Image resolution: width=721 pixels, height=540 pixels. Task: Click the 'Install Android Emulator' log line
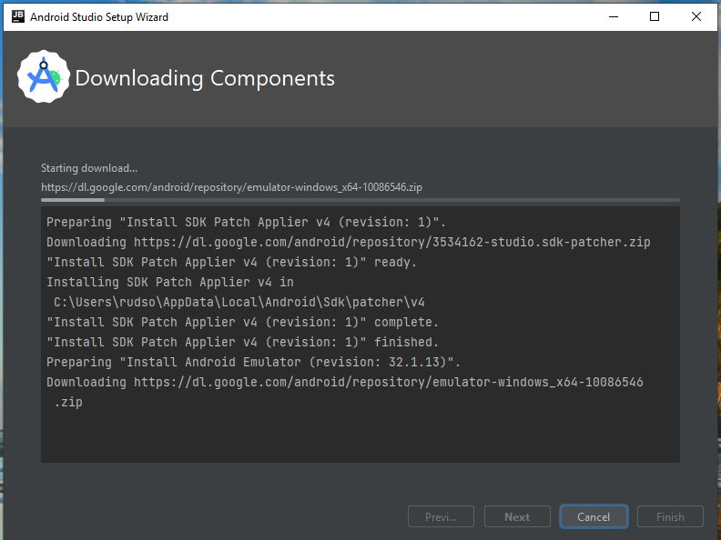click(x=253, y=362)
